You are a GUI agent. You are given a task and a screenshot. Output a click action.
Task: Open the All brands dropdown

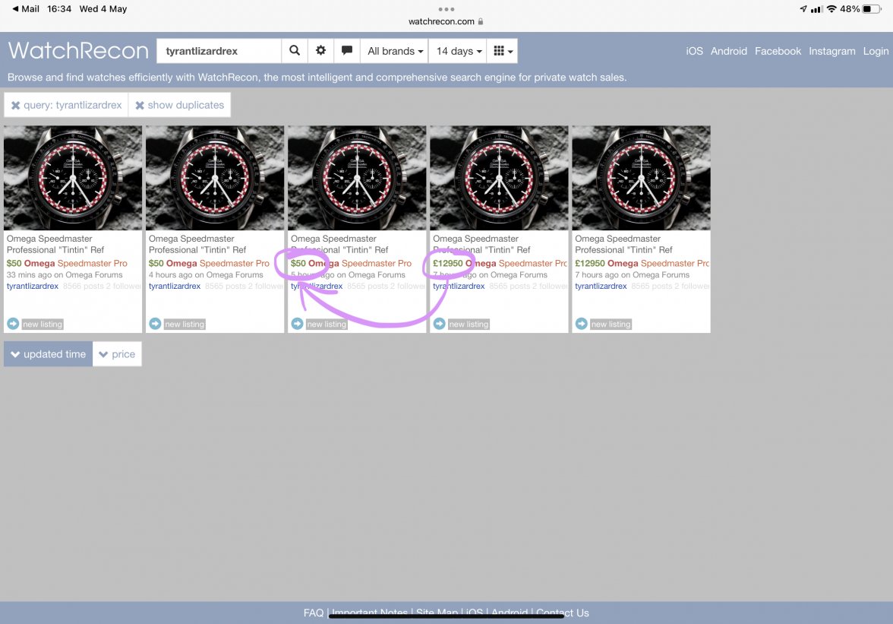[x=393, y=50]
